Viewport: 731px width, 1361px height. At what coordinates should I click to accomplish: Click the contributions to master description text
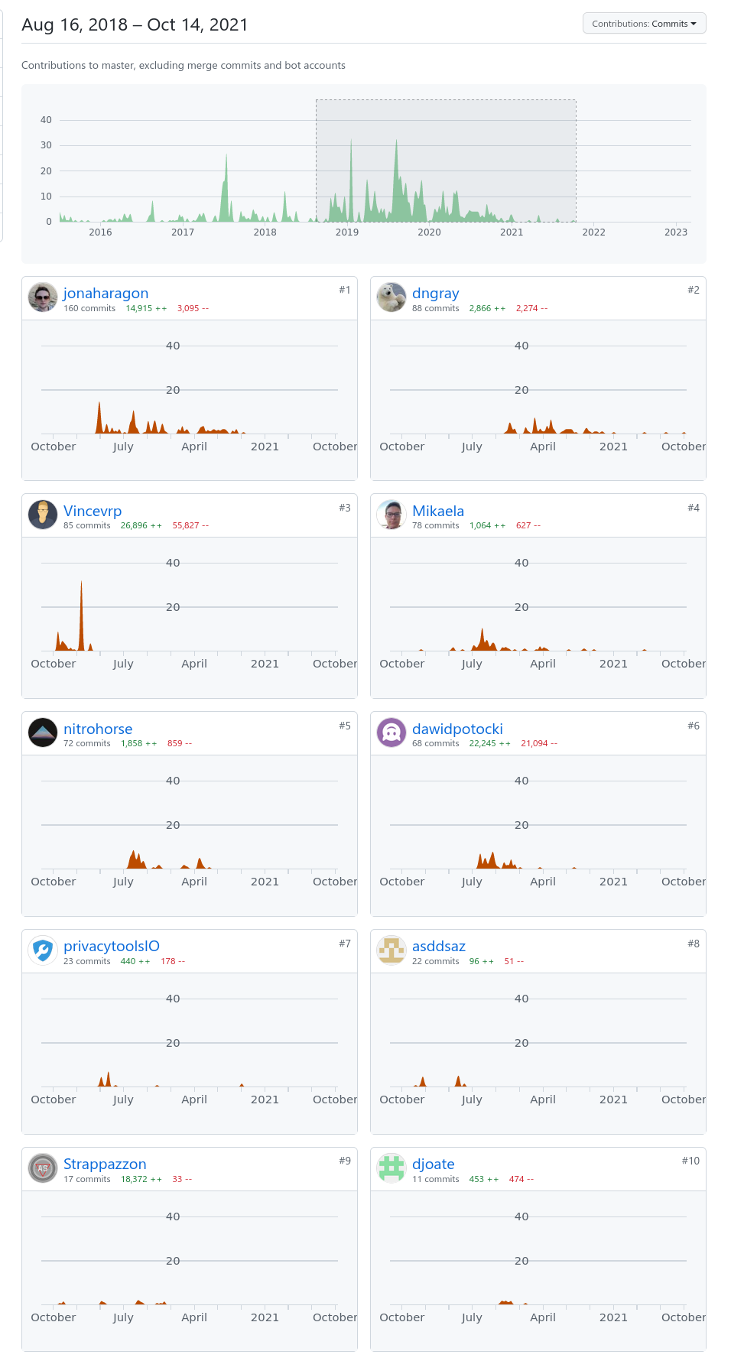pyautogui.click(x=184, y=65)
